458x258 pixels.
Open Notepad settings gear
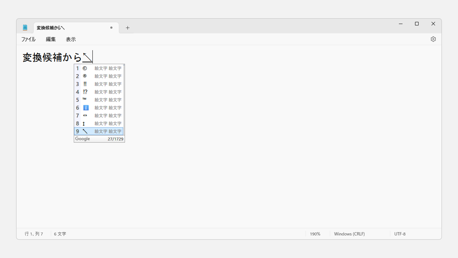click(x=433, y=39)
